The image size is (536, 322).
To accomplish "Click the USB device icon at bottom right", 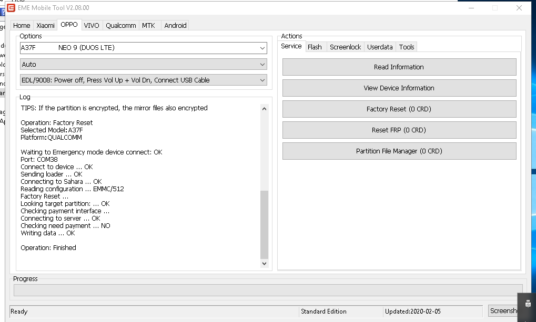I will (x=528, y=304).
